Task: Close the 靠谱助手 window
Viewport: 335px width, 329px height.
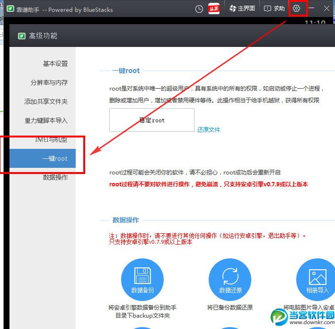Action: point(326,9)
